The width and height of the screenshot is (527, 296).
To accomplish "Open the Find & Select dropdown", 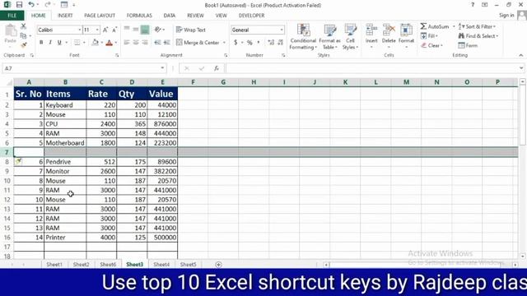I will click(x=478, y=35).
